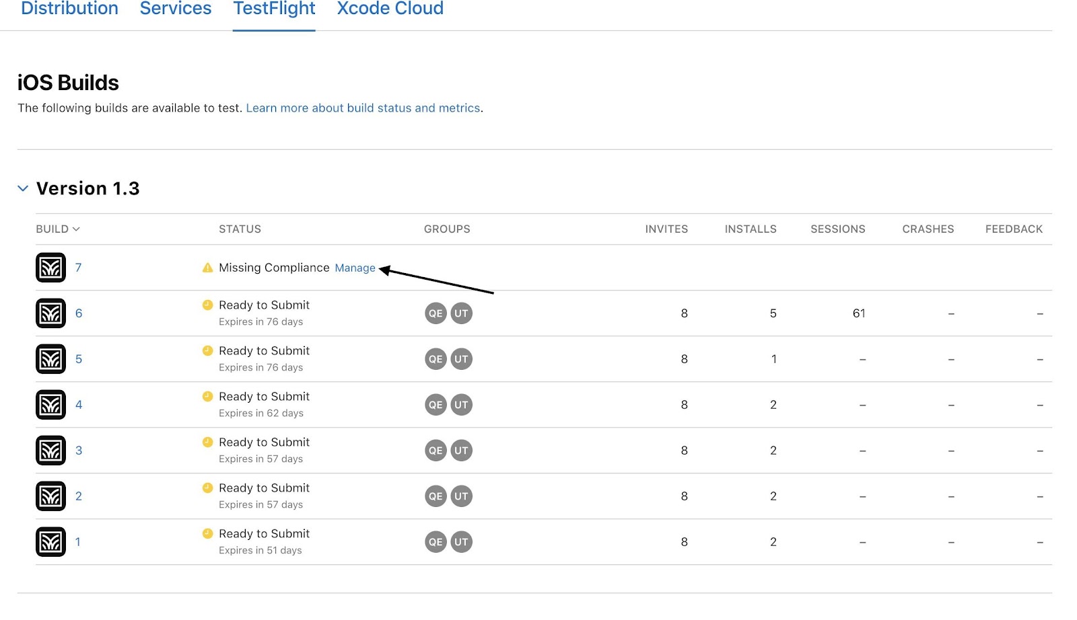Click the TestFlight tab
Screen dimensions: 1077x620
[274, 9]
